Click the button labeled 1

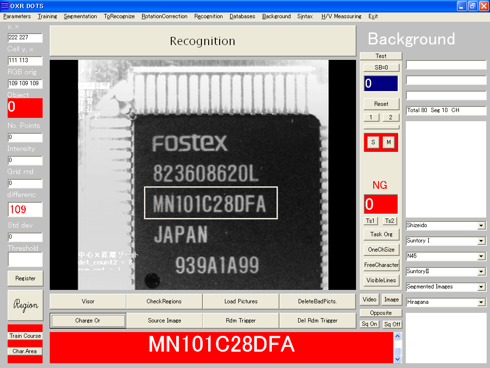pos(371,117)
